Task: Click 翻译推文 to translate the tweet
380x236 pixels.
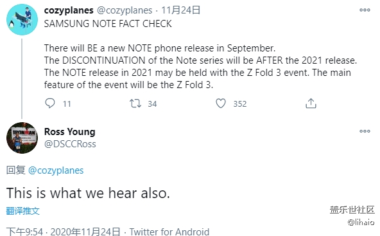Action: coord(22,211)
